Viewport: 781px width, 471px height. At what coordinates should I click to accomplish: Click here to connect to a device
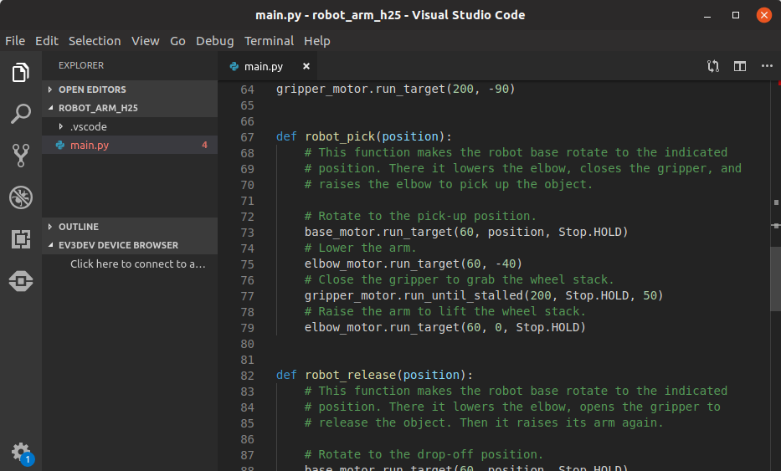click(137, 264)
